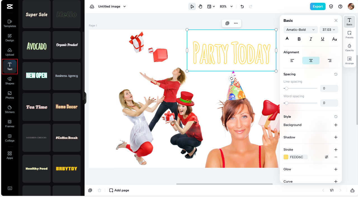Screen dimensions: 358x197
Task: Open the Apps sidebar panel
Action: pos(10,155)
